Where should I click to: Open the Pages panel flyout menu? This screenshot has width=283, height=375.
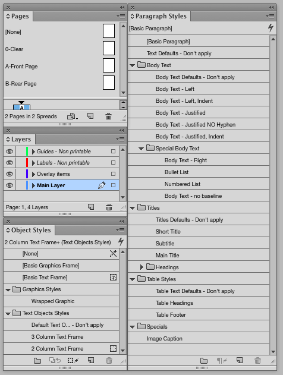pyautogui.click(x=121, y=16)
